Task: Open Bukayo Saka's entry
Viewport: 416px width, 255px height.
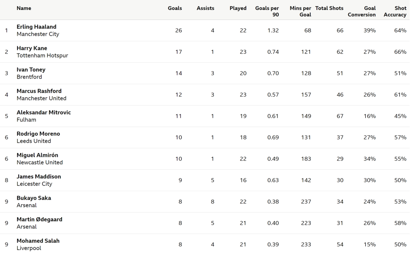Action: click(x=34, y=198)
